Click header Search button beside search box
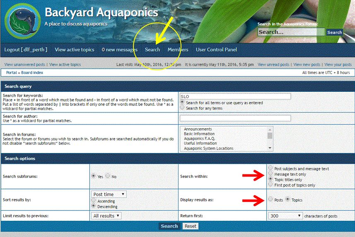Screen dimensions: 355x237 (x=334, y=32)
